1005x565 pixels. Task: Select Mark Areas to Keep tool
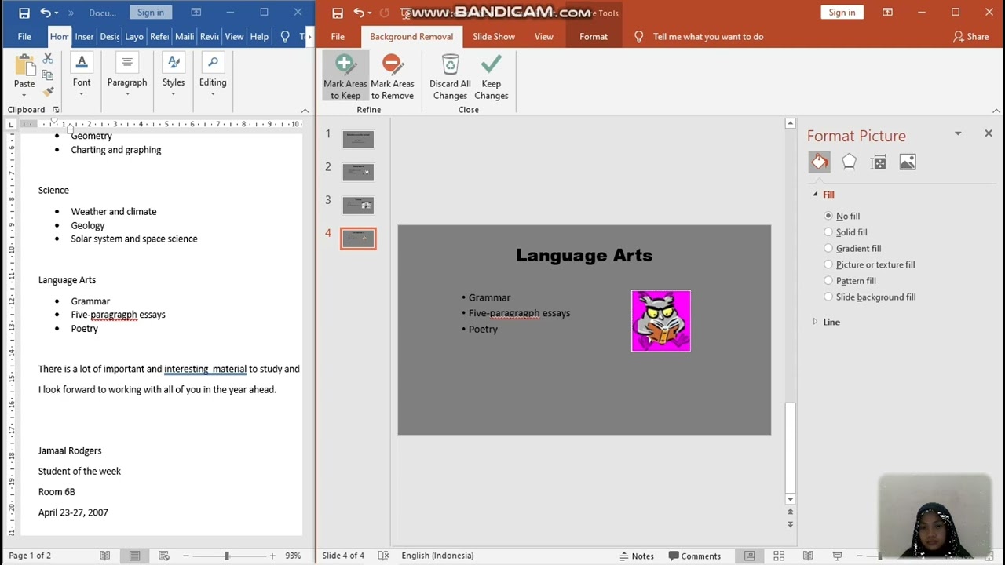click(345, 77)
